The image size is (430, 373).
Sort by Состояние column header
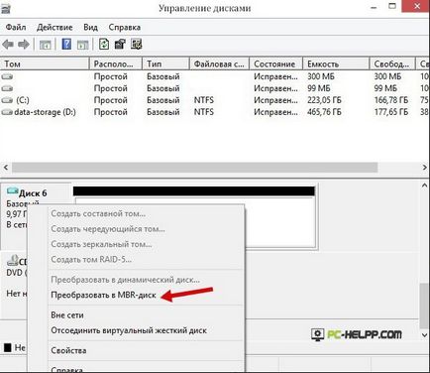(276, 63)
